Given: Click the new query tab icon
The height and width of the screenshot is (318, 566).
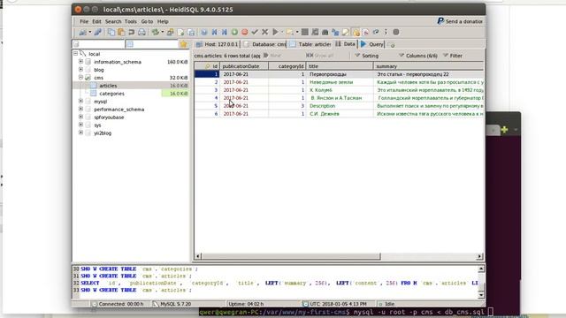Looking at the screenshot, I should tap(391, 45).
